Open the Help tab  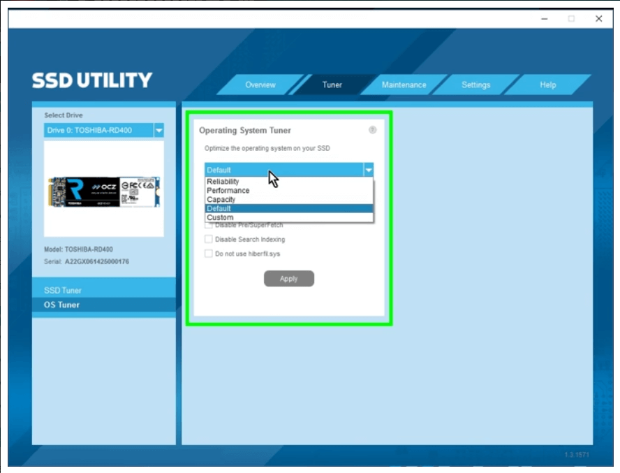547,85
